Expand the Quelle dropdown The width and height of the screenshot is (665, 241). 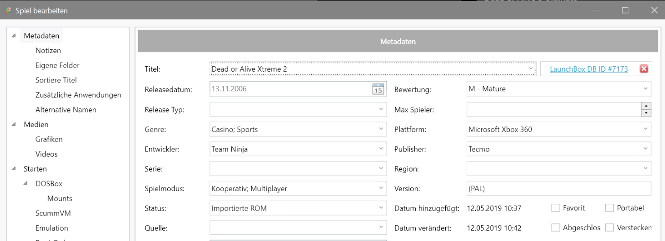click(381, 228)
